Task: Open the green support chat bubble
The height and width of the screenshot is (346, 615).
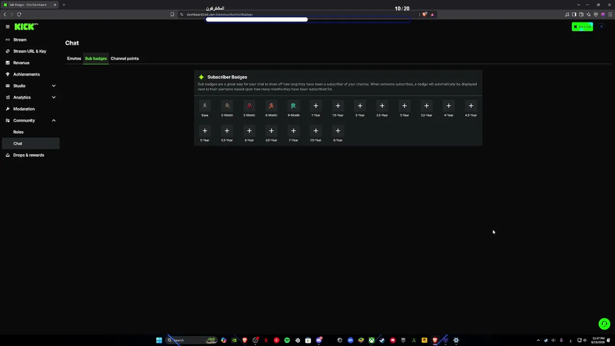Action: coord(604,324)
